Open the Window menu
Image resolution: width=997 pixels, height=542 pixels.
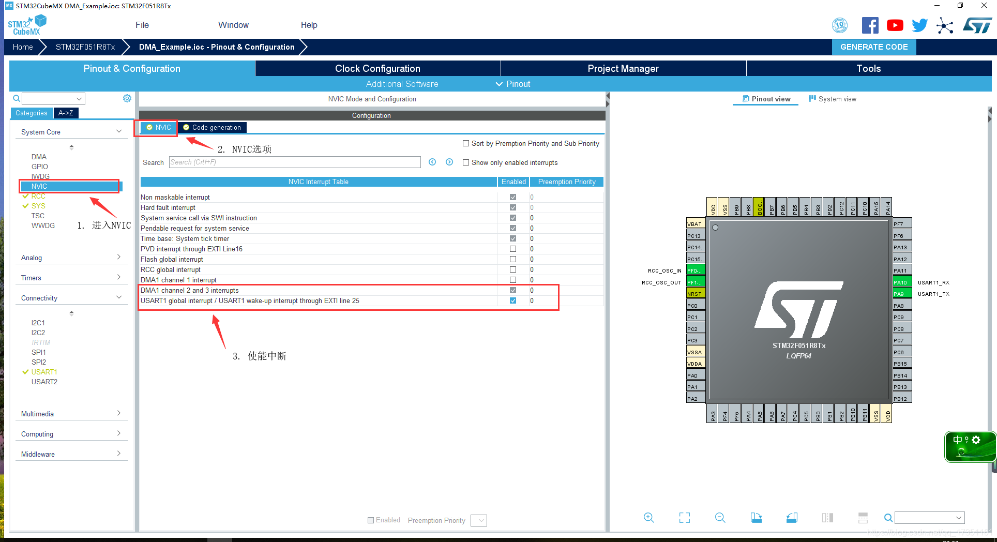pyautogui.click(x=233, y=25)
